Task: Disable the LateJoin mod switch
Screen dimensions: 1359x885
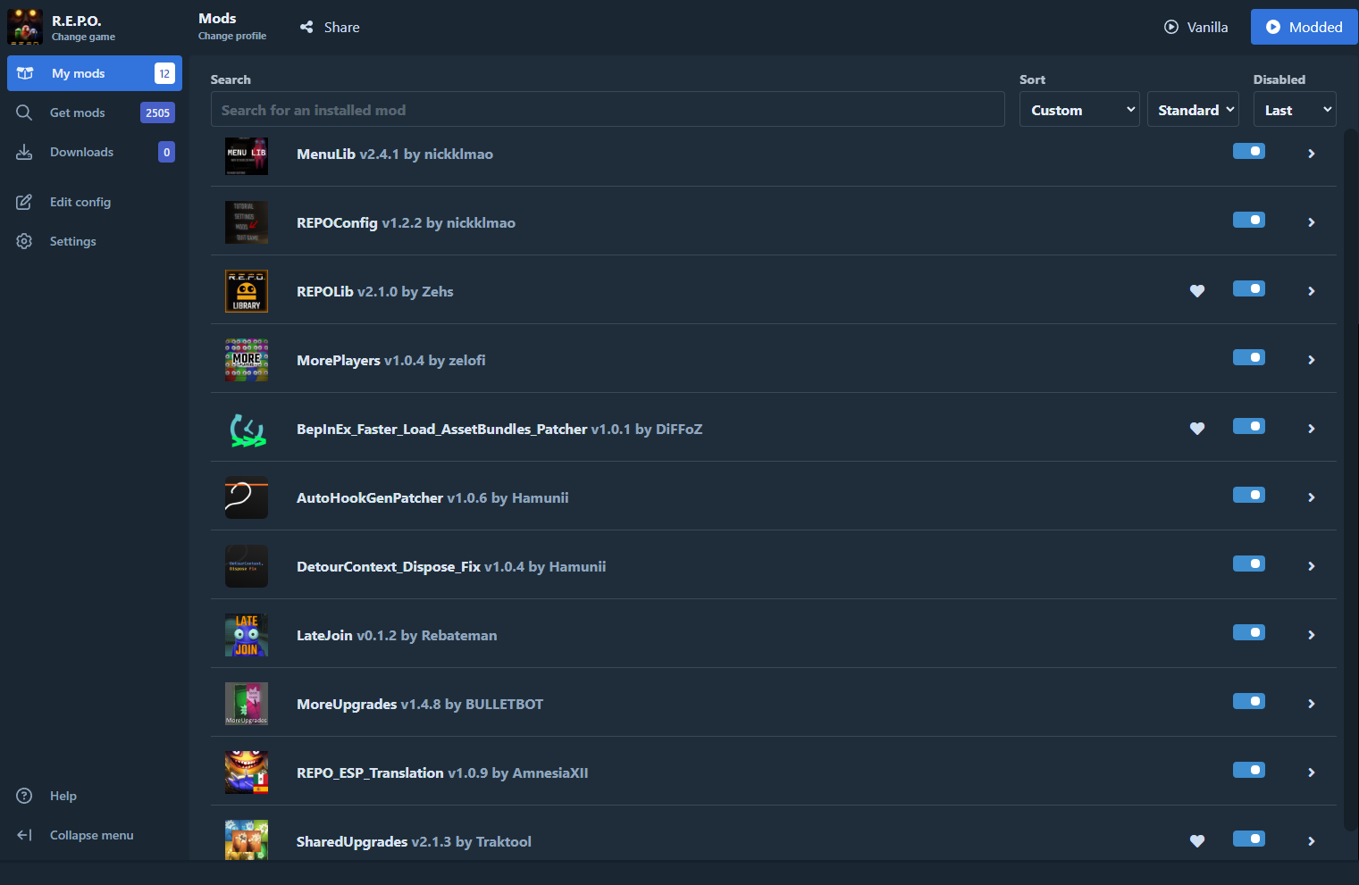Action: coord(1249,632)
